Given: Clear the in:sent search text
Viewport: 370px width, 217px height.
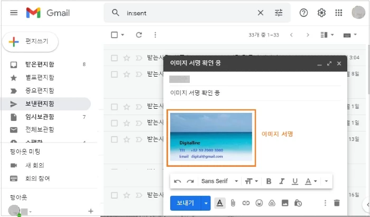Looking at the screenshot, I should click(261, 13).
